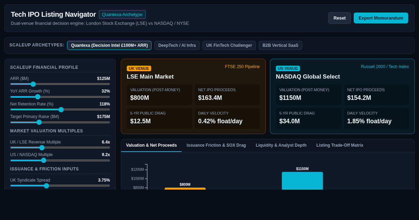Open Valuation & Net Proceeds tab
The height and width of the screenshot is (220, 419).
tap(151, 145)
